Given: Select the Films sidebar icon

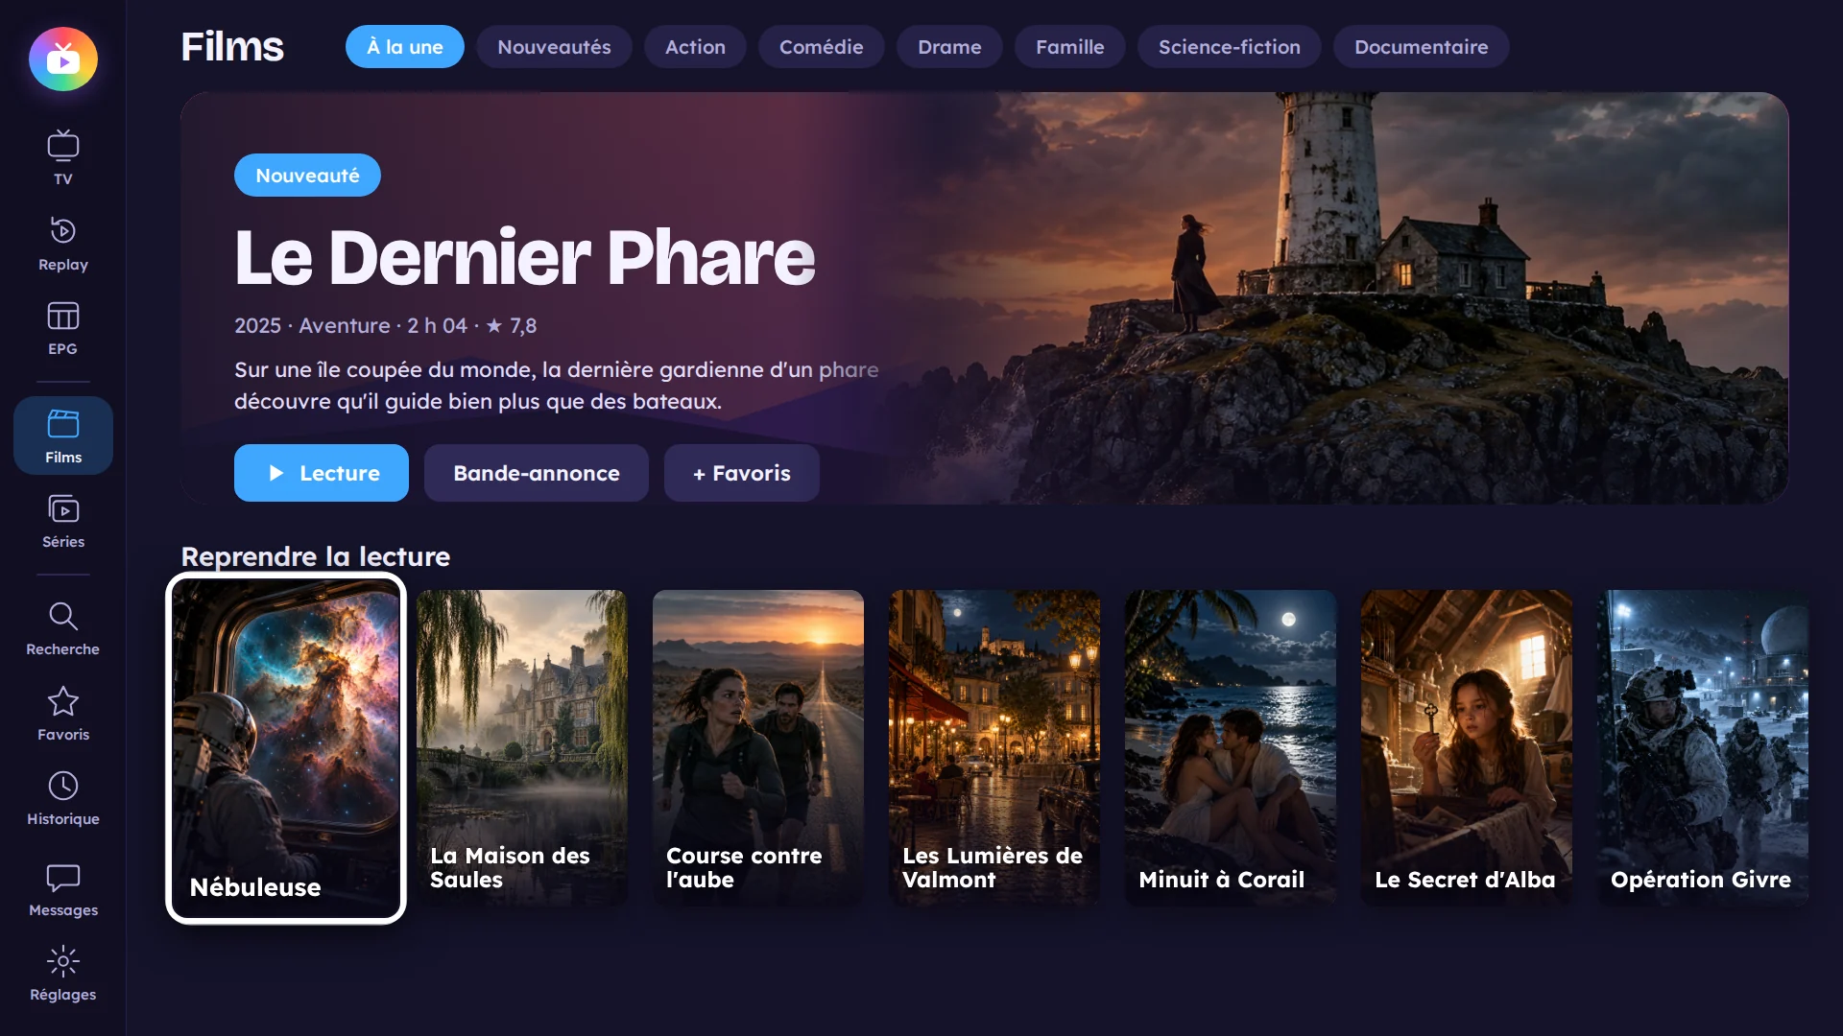Looking at the screenshot, I should 63,436.
